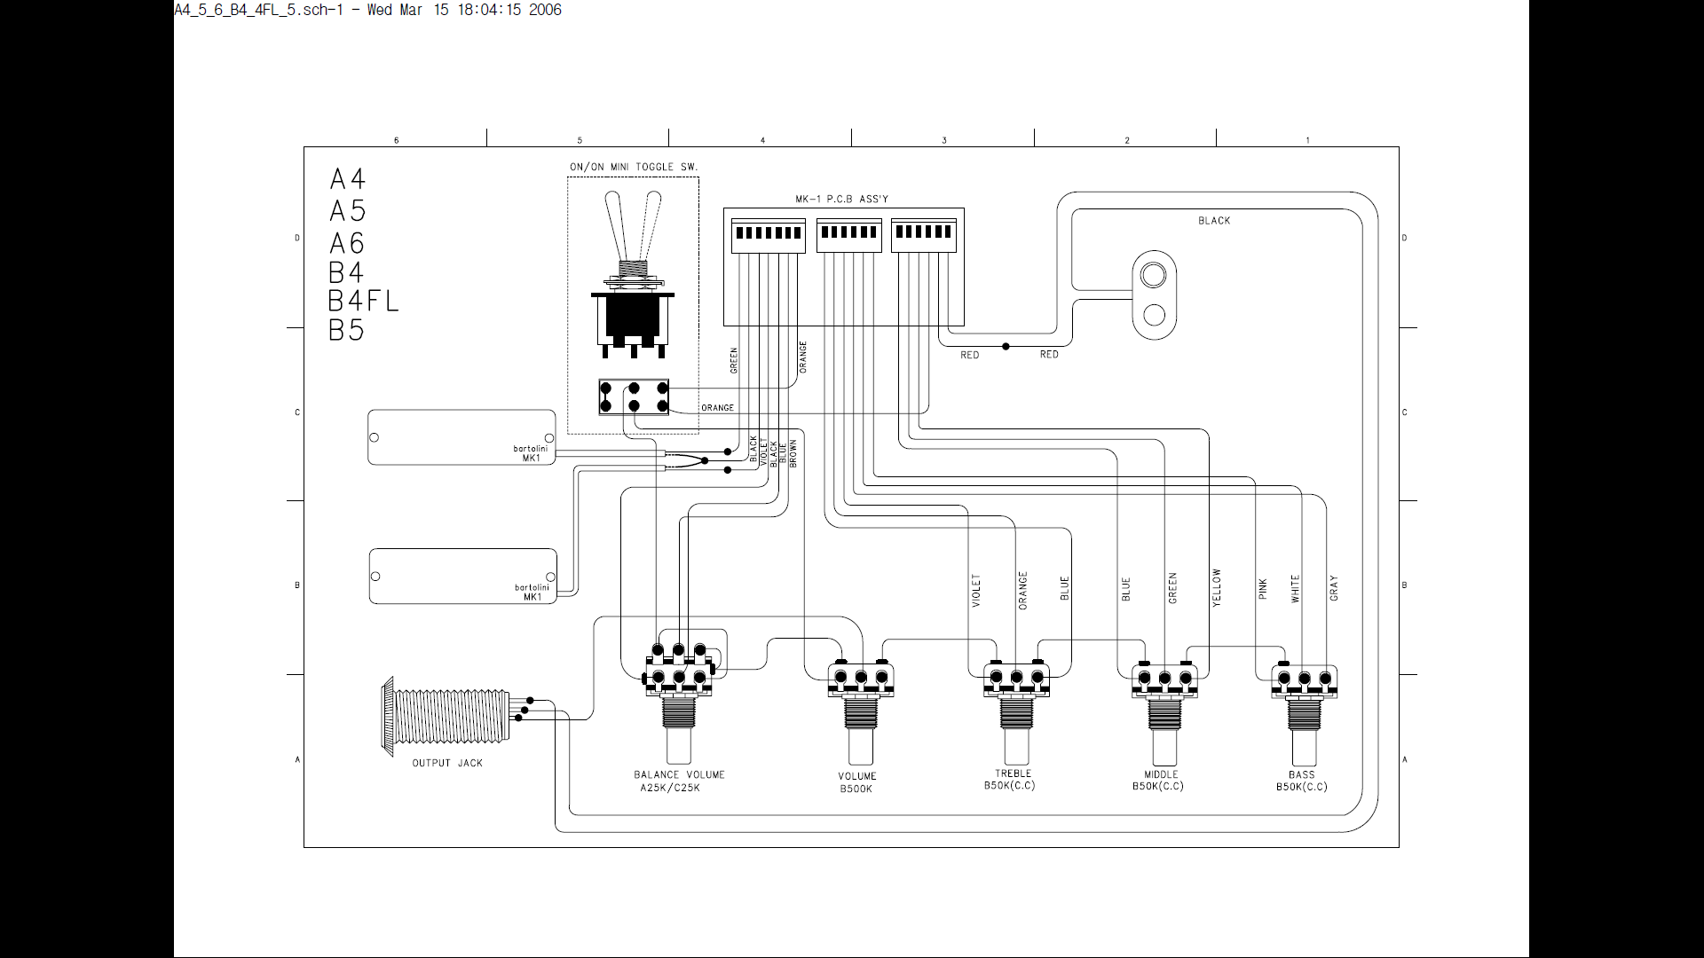1704x958 pixels.
Task: Click zone letter A on the right border
Action: [x=1404, y=760]
